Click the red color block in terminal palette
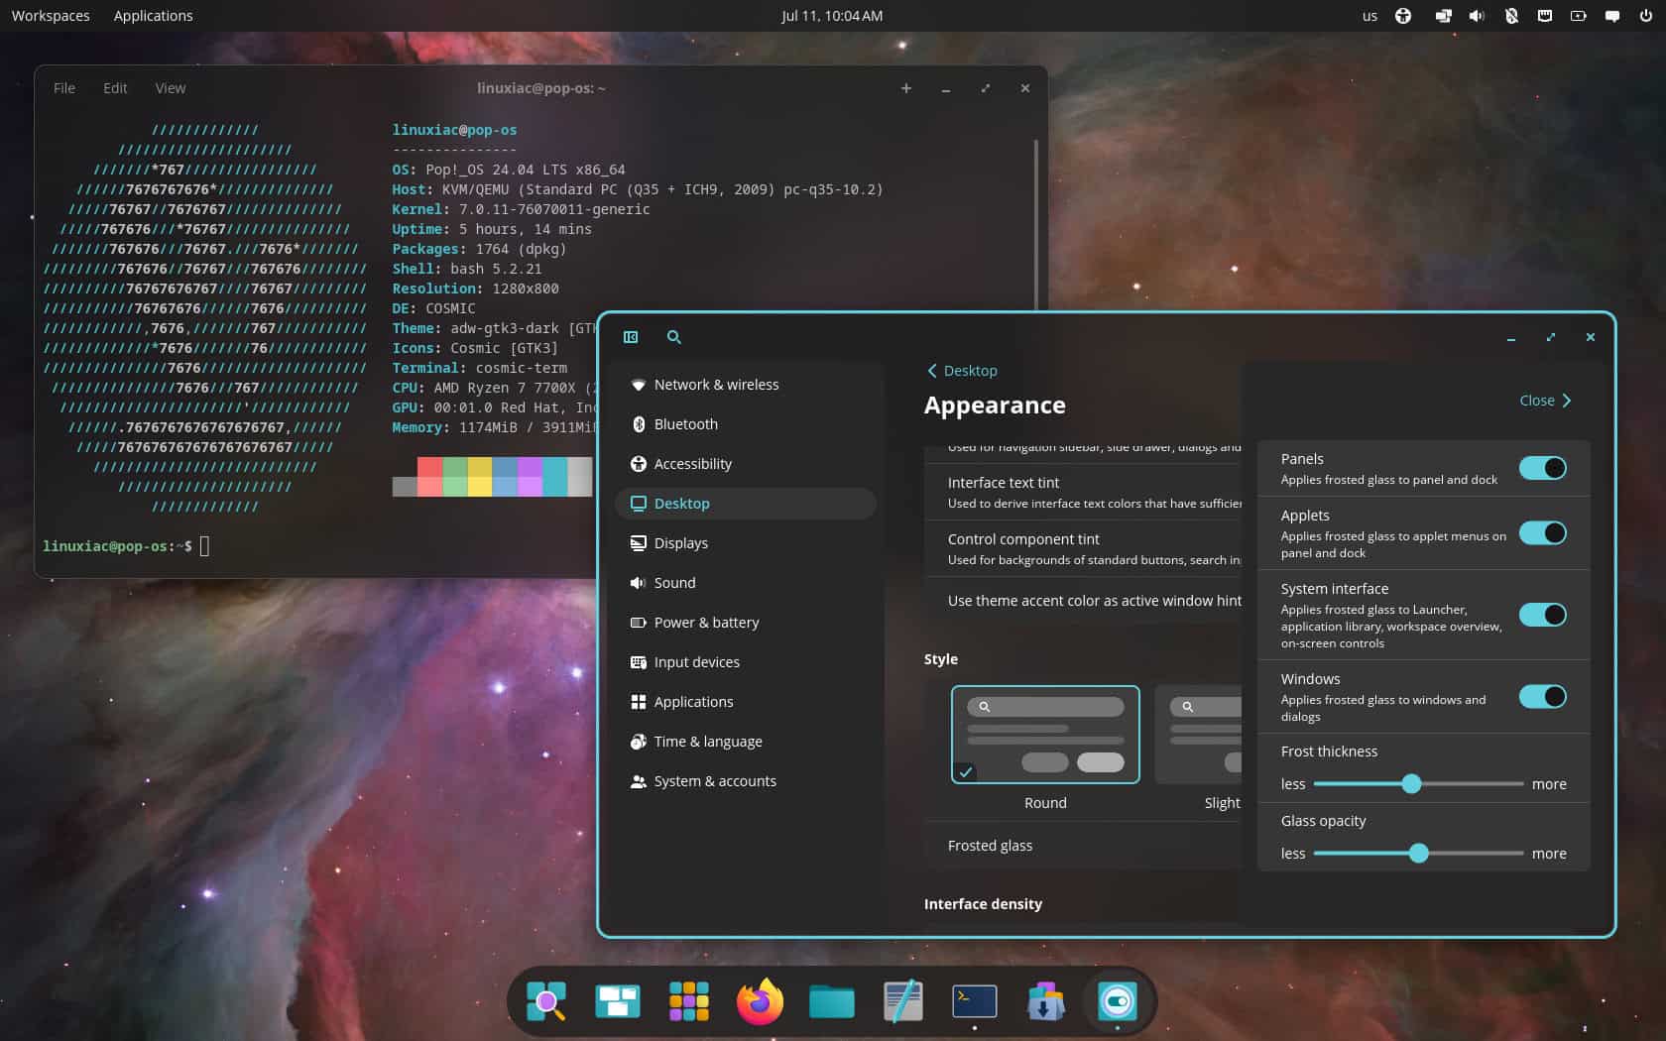This screenshot has height=1041, width=1666. (429, 477)
